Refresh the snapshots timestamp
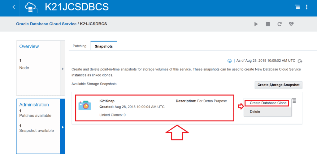 click(300, 61)
